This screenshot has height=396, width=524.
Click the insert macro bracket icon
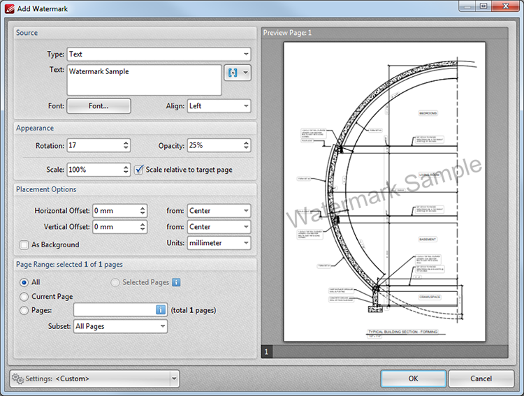pos(233,73)
